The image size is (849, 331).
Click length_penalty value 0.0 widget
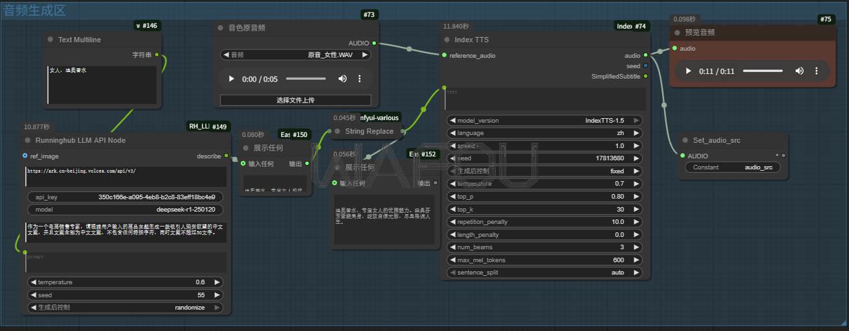pyautogui.click(x=545, y=235)
